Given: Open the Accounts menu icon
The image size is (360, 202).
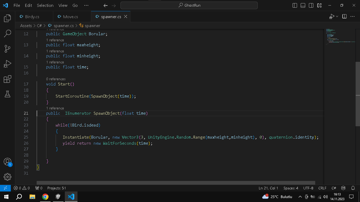Looking at the screenshot, I should (7, 162).
